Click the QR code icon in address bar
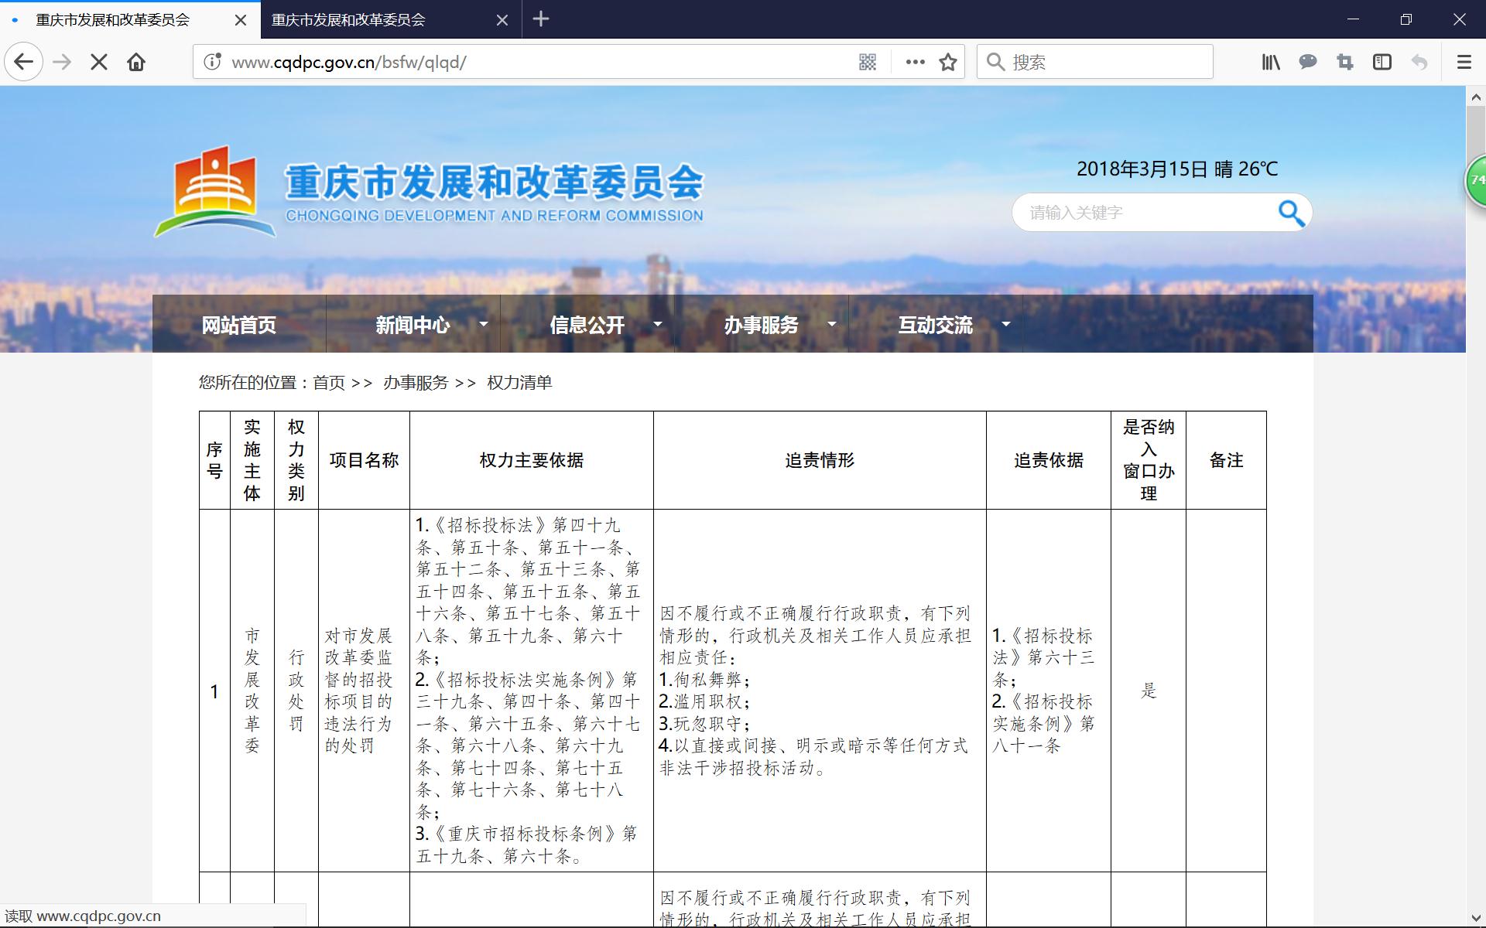 (x=868, y=62)
